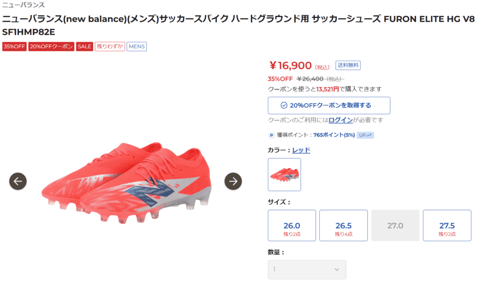
Task: Click the MENS category tag
Action: [x=137, y=46]
